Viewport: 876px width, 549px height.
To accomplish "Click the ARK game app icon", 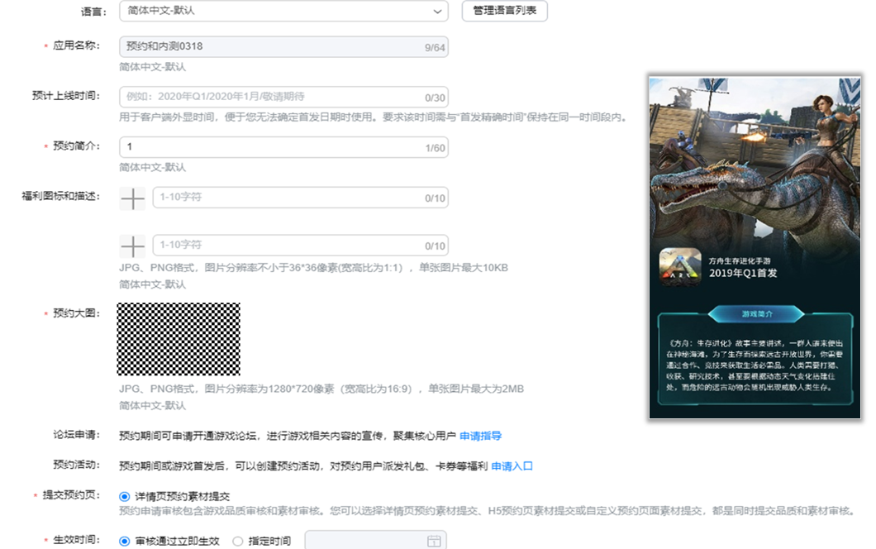I will (680, 267).
